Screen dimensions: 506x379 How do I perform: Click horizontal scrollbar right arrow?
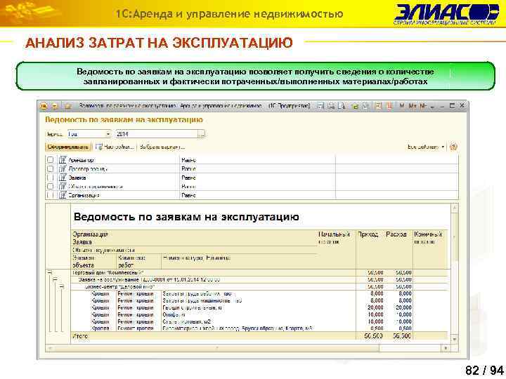click(x=446, y=348)
